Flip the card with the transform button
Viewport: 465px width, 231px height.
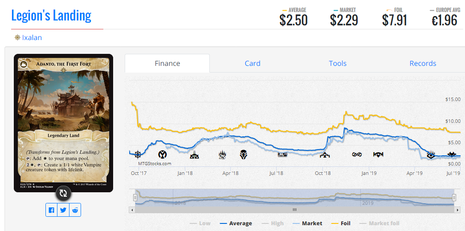[x=63, y=193]
